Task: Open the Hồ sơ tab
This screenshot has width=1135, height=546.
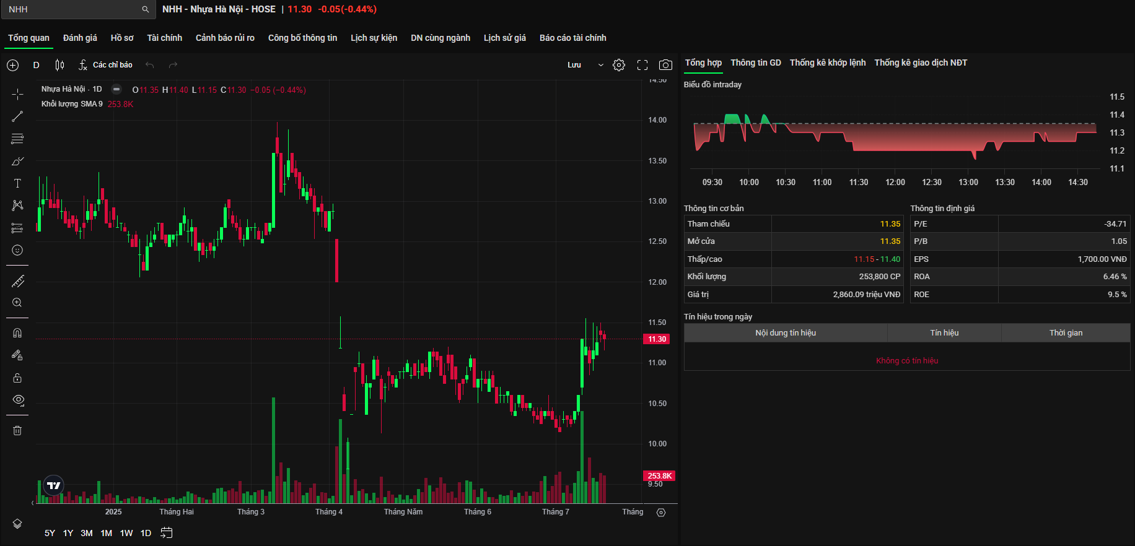Action: [x=122, y=38]
